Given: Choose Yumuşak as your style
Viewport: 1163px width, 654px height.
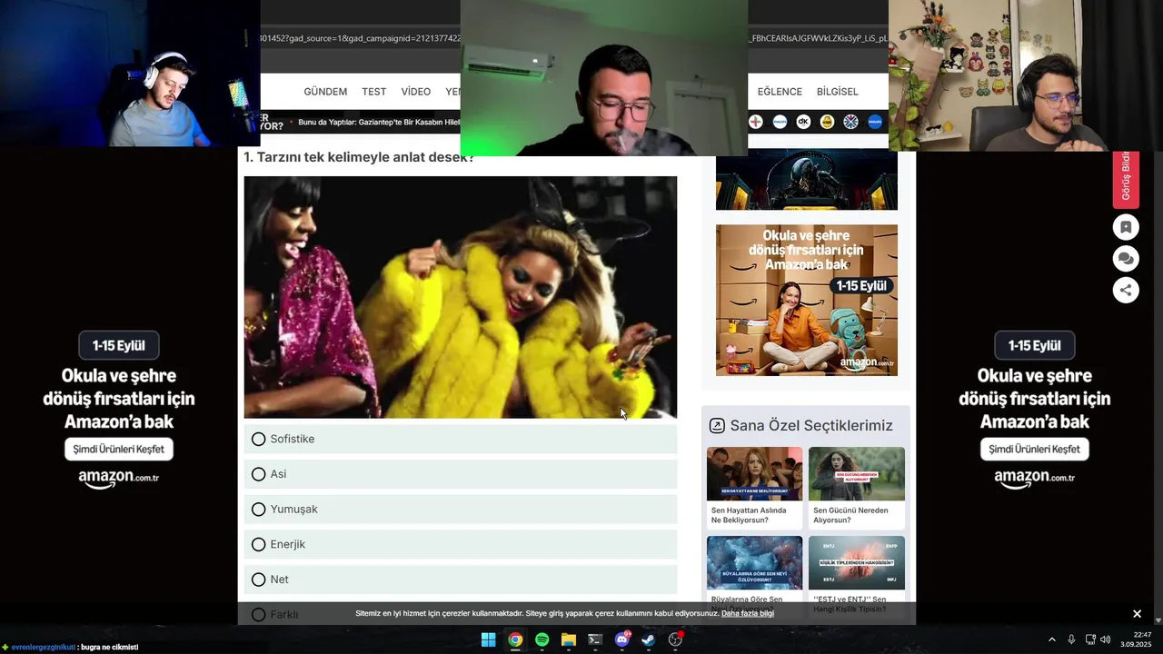Looking at the screenshot, I should pos(460,510).
